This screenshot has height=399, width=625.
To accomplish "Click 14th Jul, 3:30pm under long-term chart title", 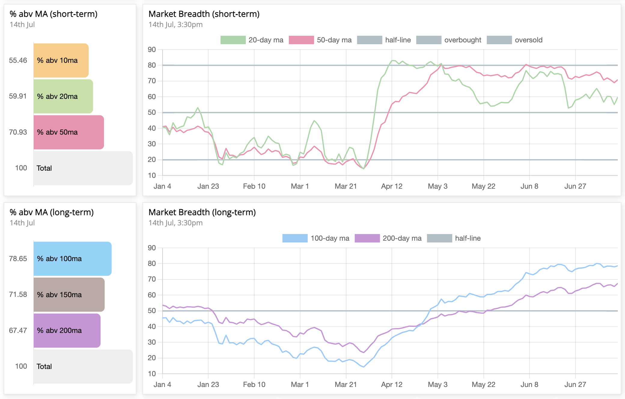I will coord(175,223).
